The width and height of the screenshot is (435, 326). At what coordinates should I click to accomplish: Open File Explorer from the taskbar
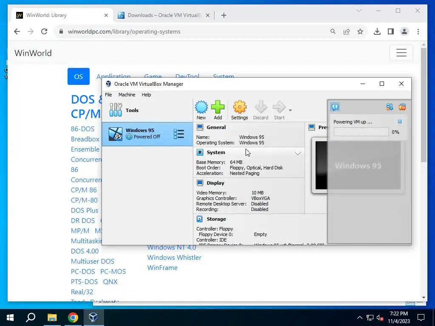[x=52, y=318]
